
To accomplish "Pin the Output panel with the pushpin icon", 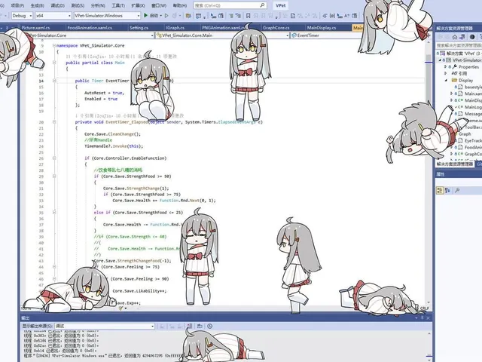I will tap(423, 318).
